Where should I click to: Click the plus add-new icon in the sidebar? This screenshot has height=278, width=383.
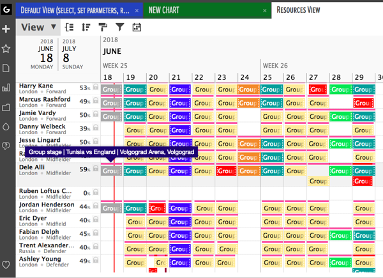(6, 29)
